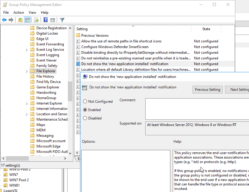Select the LoginVSI tree item in background window
Image resolution: width=249 pixels, height=192 pixels.
click(10, 190)
